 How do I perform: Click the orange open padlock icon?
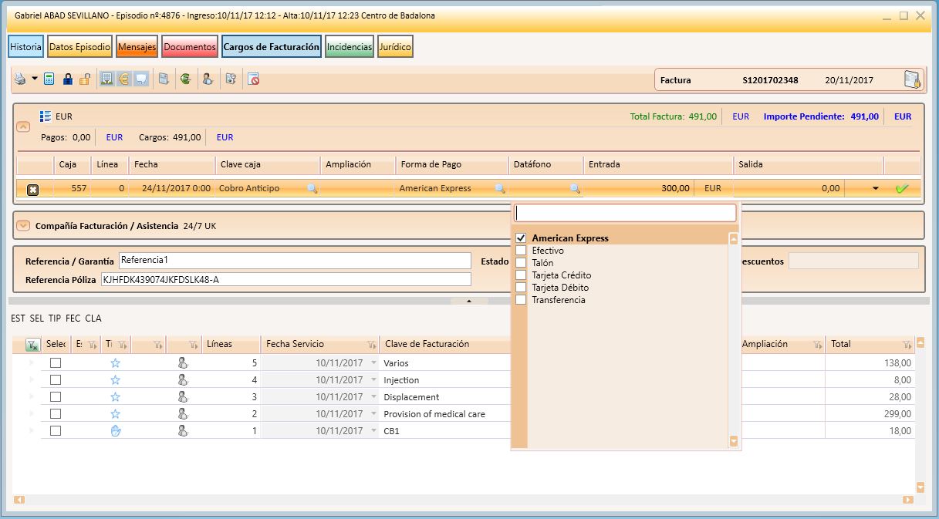click(85, 79)
